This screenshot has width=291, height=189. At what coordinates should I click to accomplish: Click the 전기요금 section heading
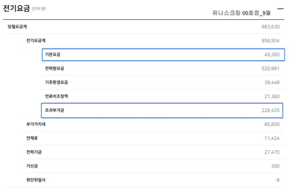[x=16, y=8]
